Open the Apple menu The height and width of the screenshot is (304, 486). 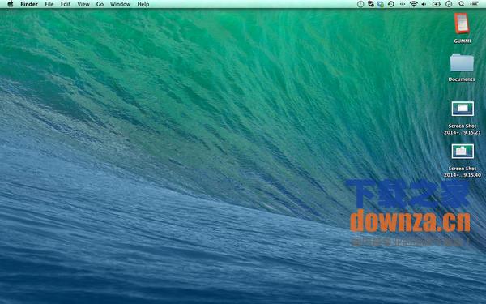point(11,4)
